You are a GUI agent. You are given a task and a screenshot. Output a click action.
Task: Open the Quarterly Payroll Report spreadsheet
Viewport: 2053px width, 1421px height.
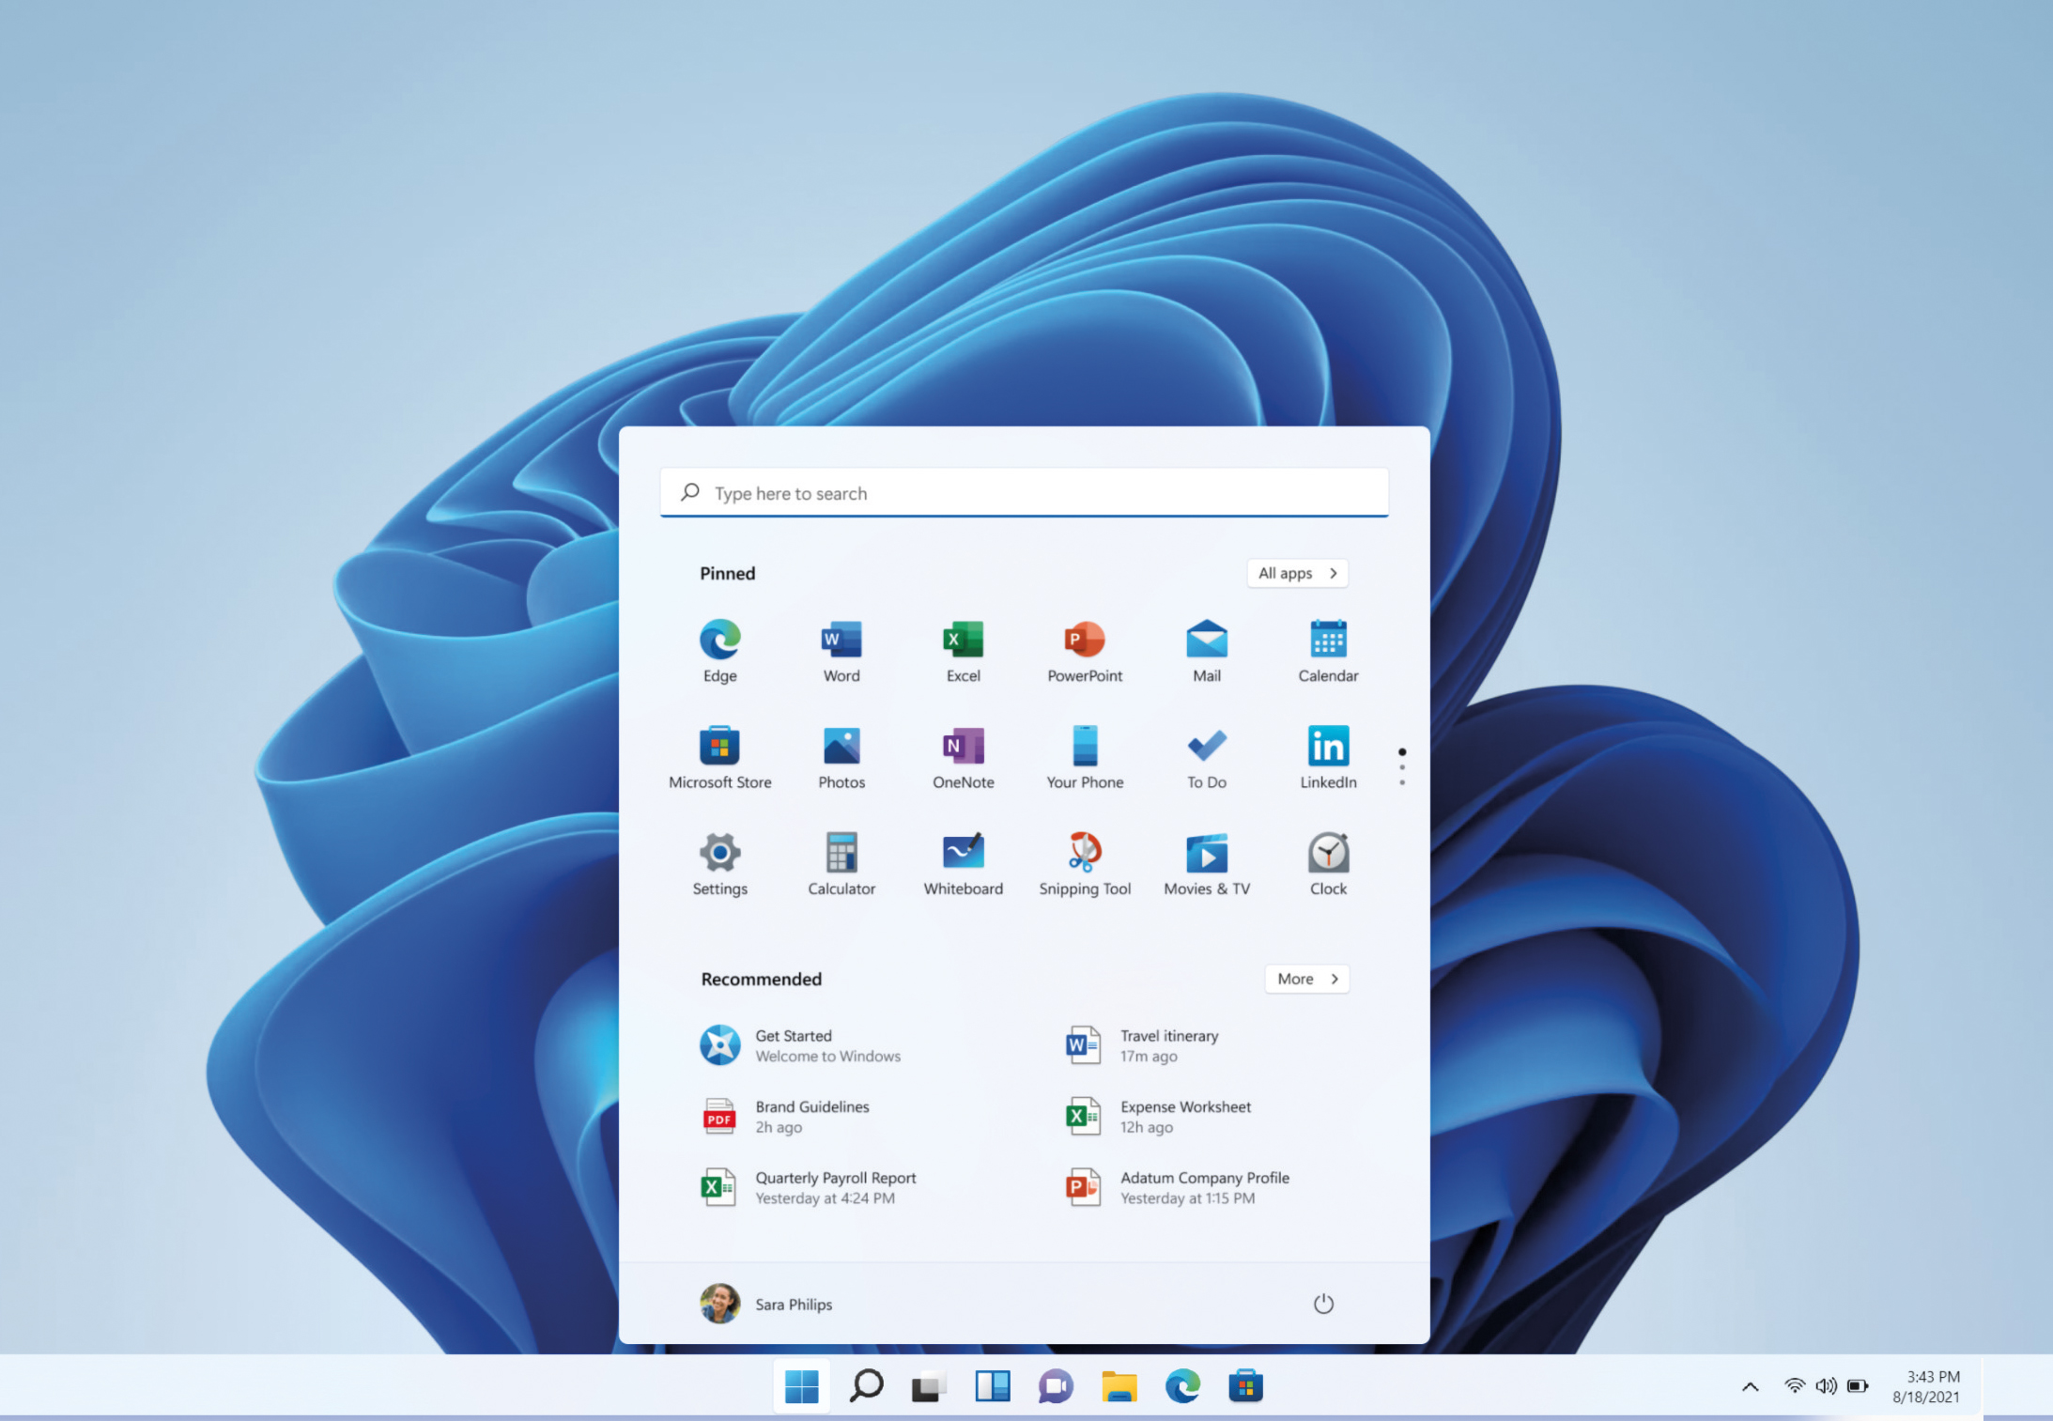(836, 1186)
